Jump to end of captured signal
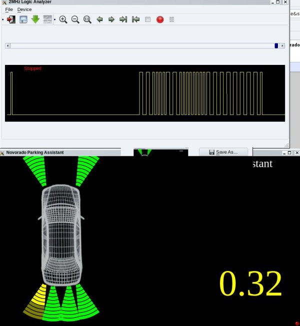The height and width of the screenshot is (326, 300). pos(123,19)
